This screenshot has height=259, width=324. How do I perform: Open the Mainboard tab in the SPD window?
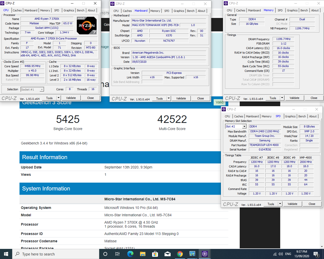(252, 116)
